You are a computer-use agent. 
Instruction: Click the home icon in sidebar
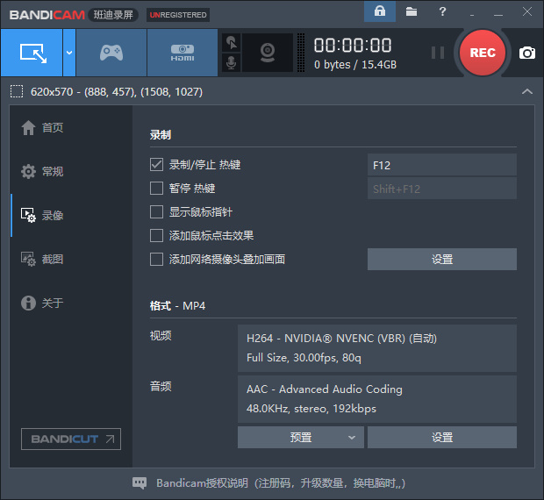click(x=28, y=127)
